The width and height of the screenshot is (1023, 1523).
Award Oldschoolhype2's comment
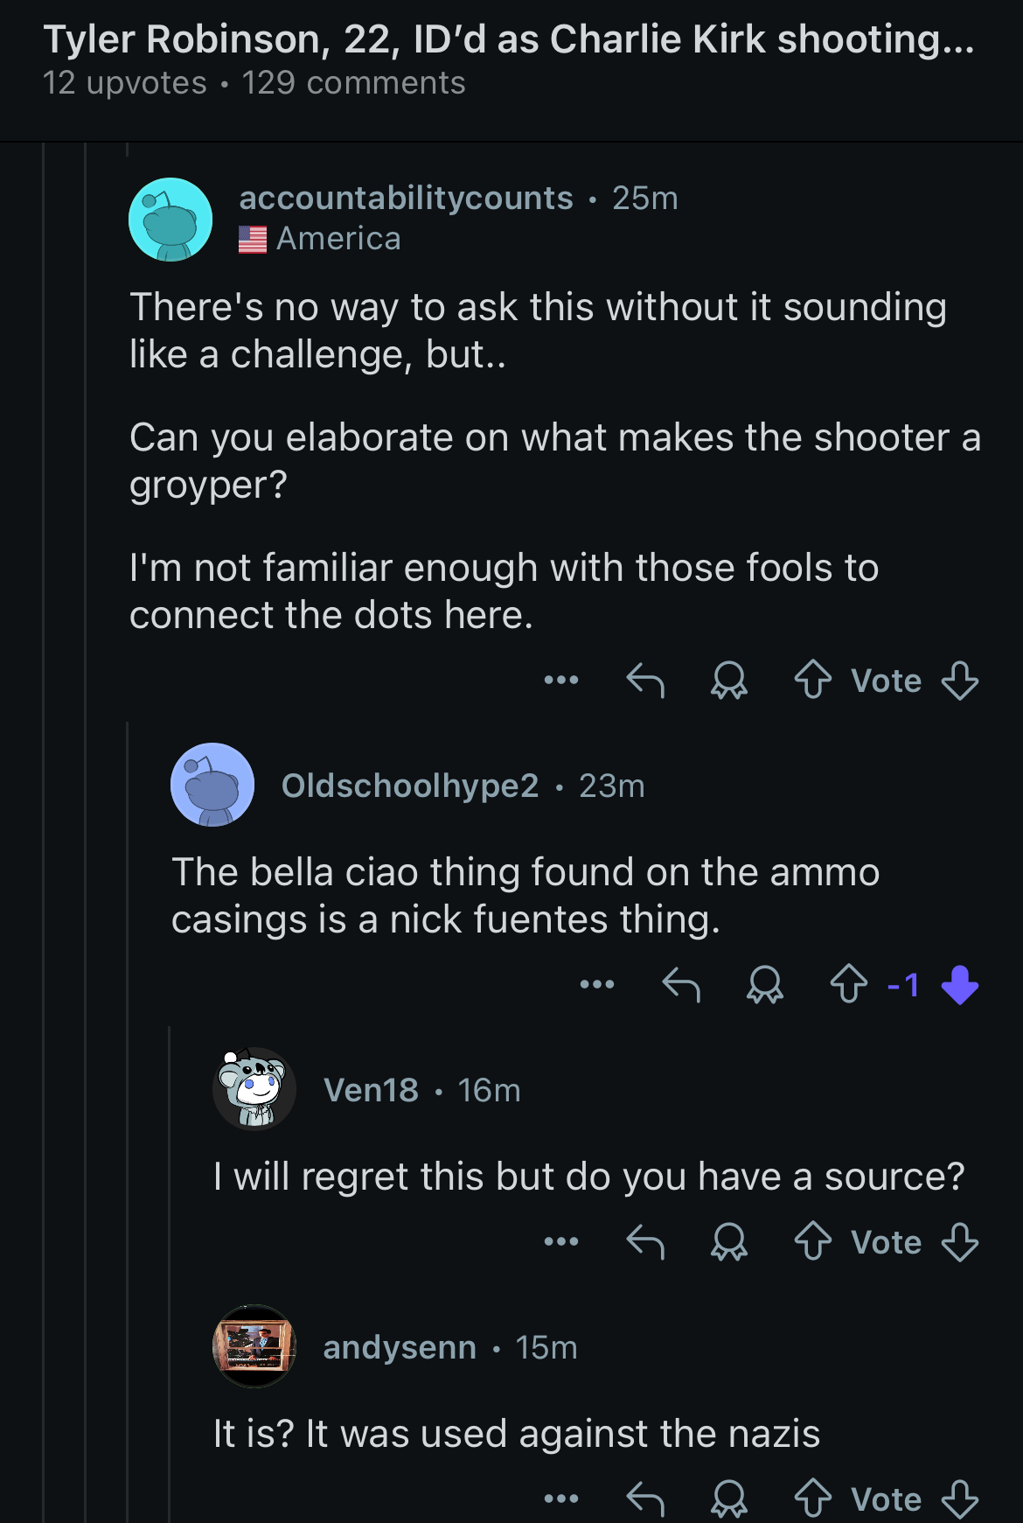click(x=764, y=984)
